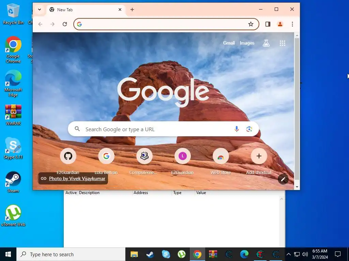Click the browser forward arrow
349x261 pixels.
52,24
